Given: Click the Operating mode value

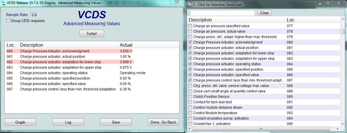Looking at the screenshot, I should [133, 73].
